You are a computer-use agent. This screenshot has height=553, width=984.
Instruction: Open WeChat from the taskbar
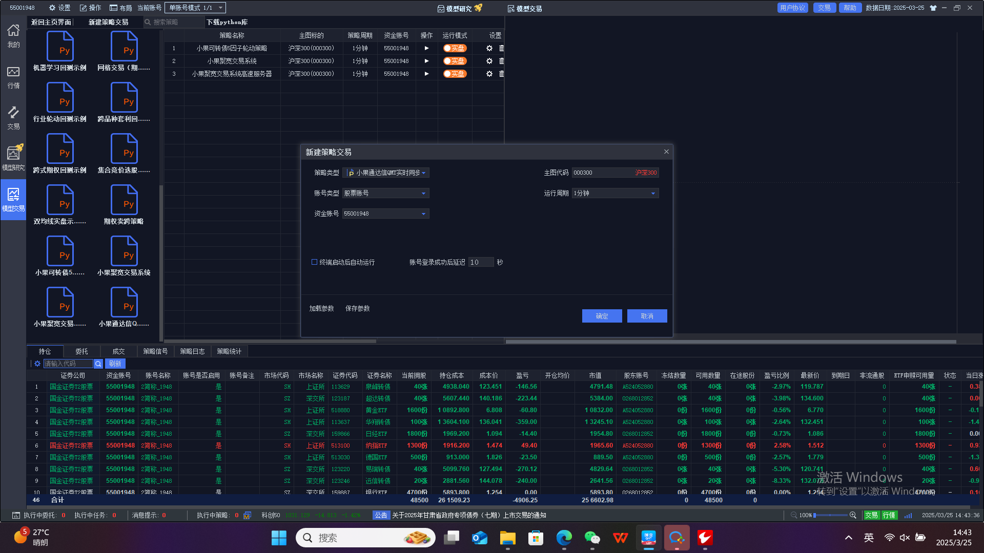click(592, 538)
